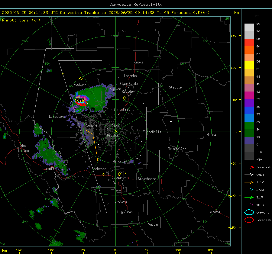Click the Lake Louise label

pyautogui.click(x=23, y=148)
